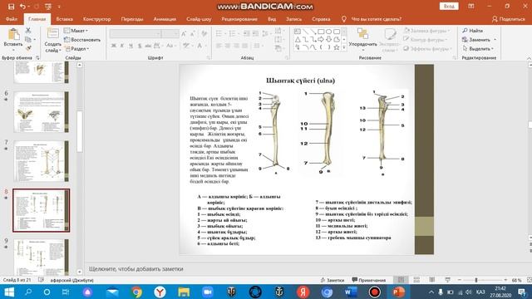The height and width of the screenshot is (299, 532).
Task: Open File Explorer from the taskbar
Action: (184, 292)
